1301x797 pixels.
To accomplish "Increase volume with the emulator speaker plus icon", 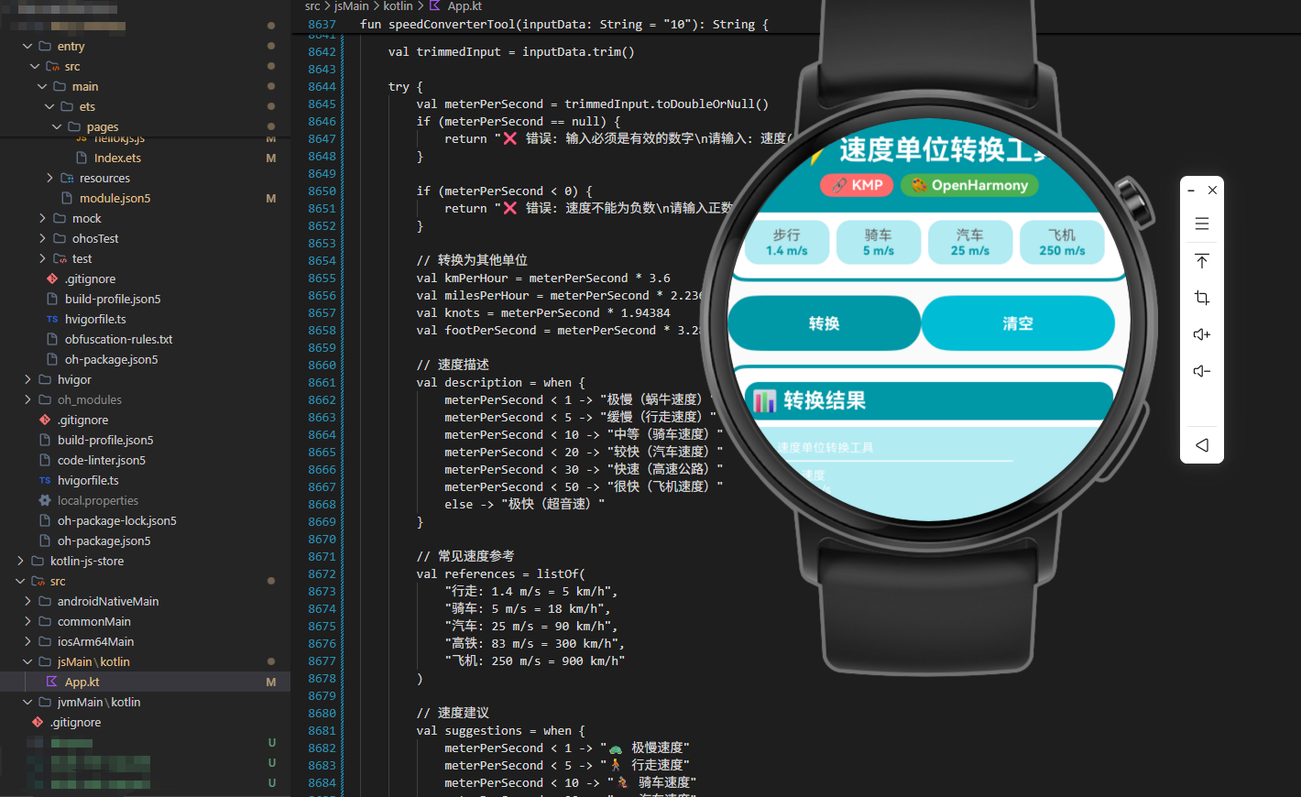I will pos(1202,334).
